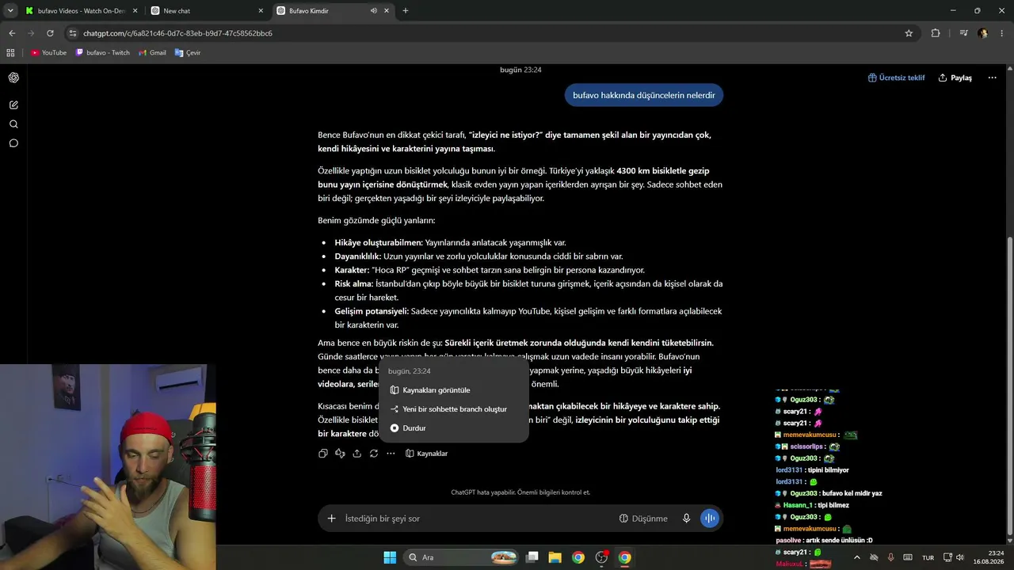This screenshot has width=1014, height=570.
Task: Click the Windows taskbar search box
Action: 461,557
